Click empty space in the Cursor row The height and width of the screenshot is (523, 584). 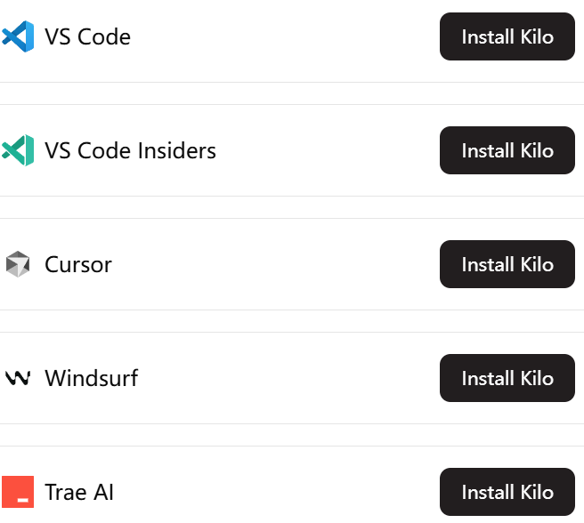tap(276, 264)
